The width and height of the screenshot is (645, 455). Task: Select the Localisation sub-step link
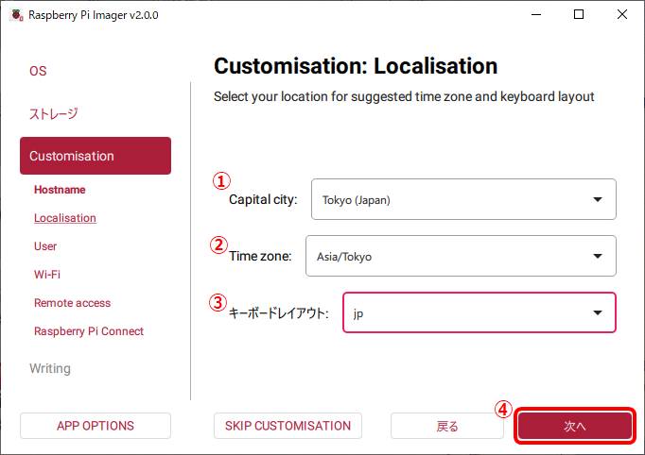(x=65, y=218)
